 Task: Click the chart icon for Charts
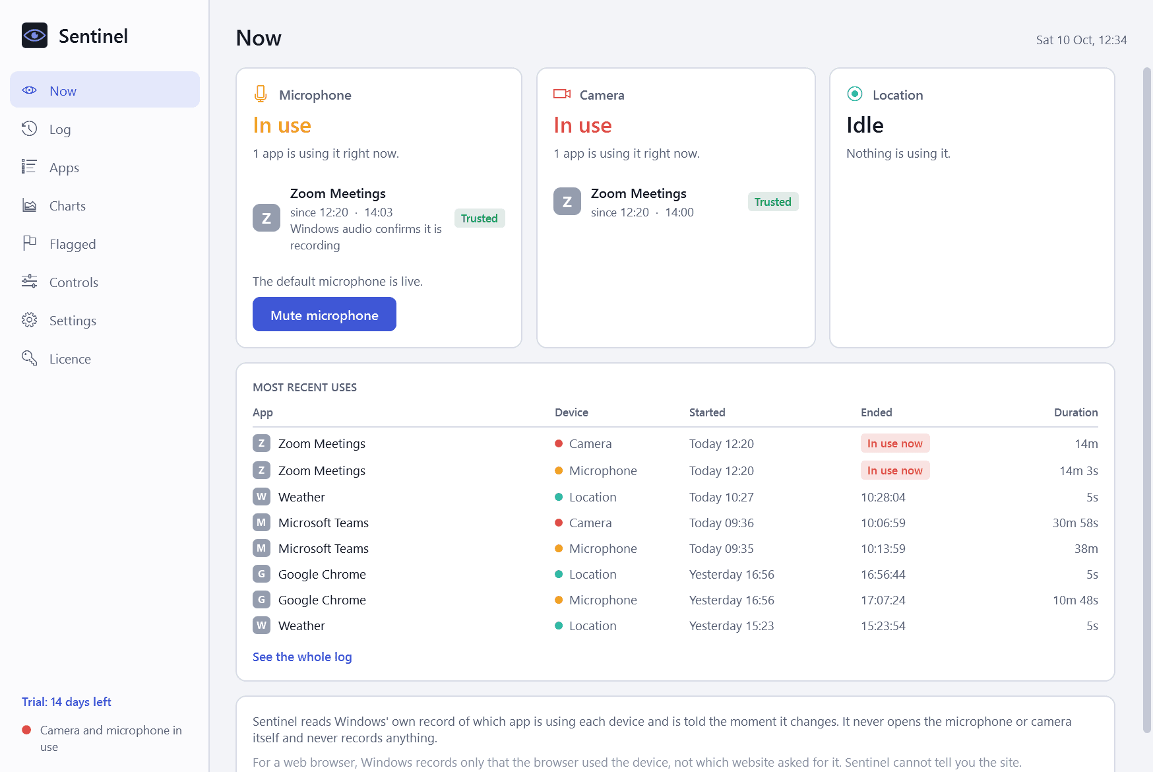(30, 205)
